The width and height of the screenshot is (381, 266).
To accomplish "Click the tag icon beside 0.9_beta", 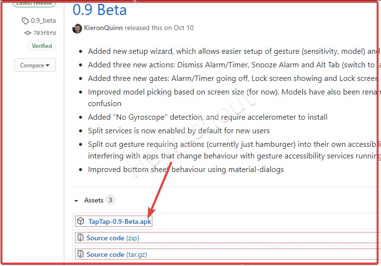I will pyautogui.click(x=25, y=21).
